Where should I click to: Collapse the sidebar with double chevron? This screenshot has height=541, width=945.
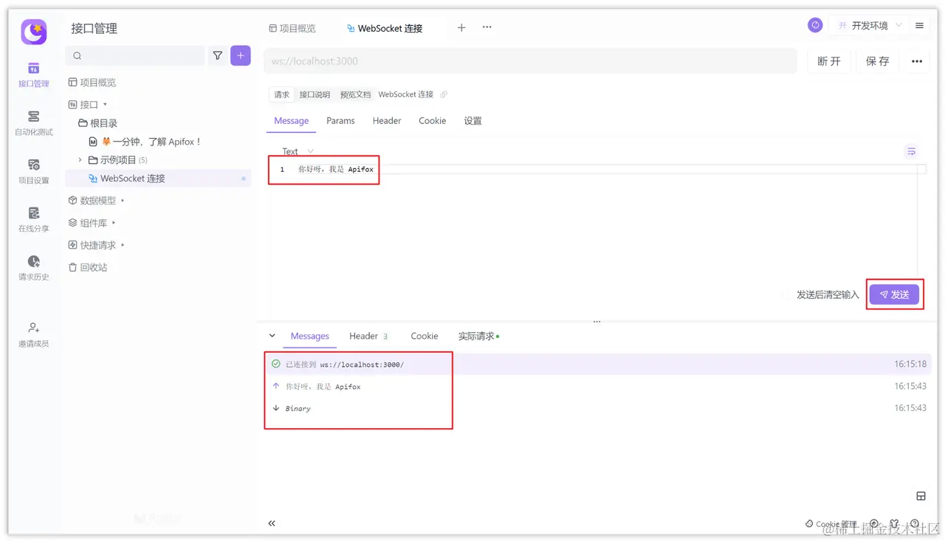coord(272,523)
